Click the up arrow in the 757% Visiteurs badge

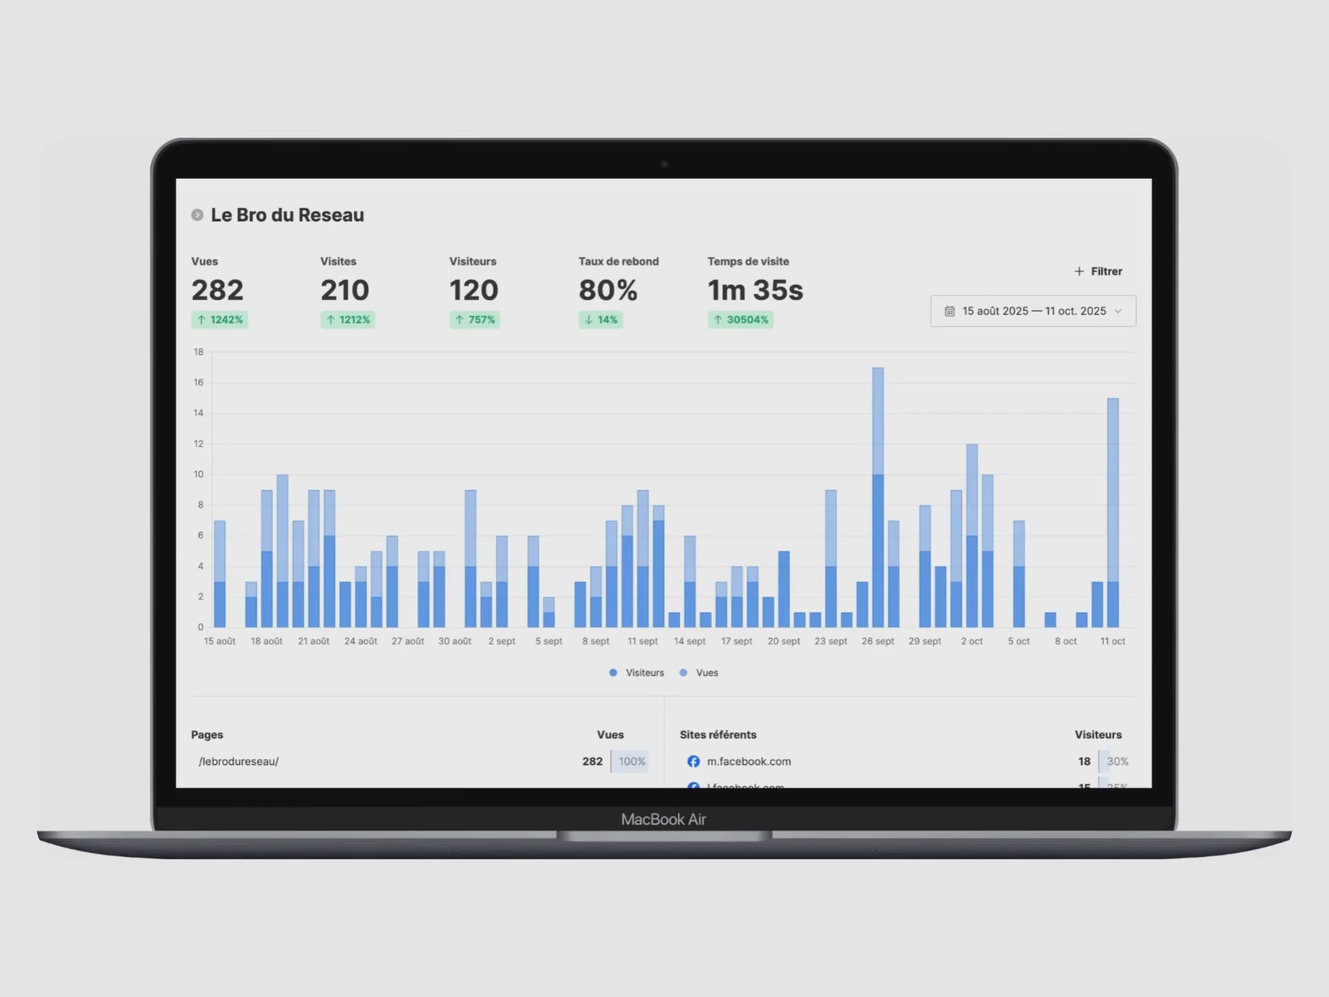tap(459, 320)
